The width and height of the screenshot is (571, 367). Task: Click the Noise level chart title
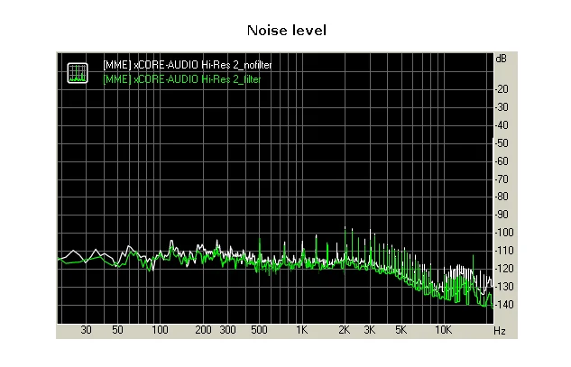(287, 31)
